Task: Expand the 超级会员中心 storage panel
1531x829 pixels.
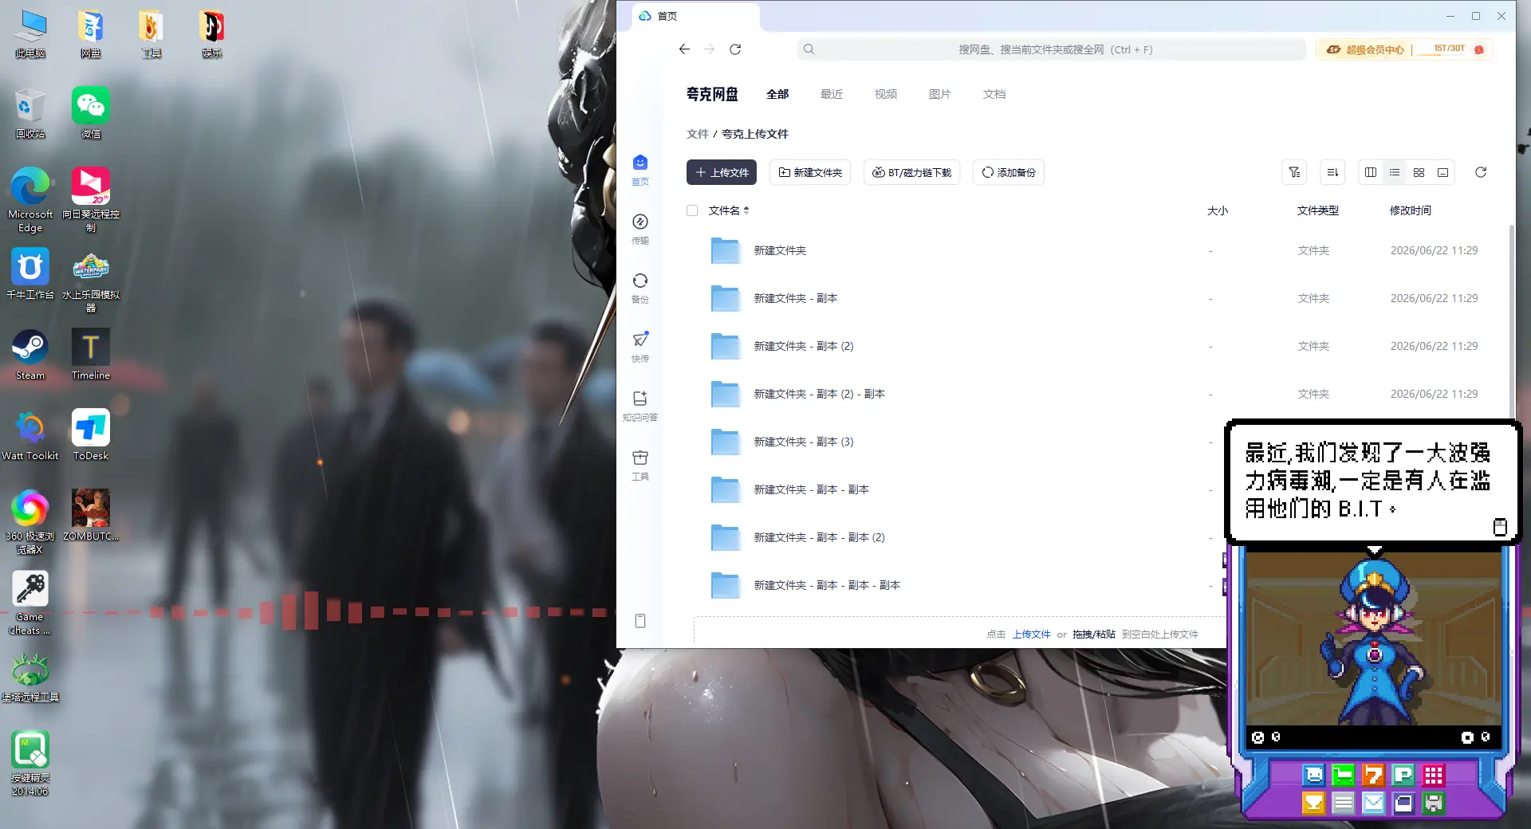Action: pyautogui.click(x=1404, y=49)
